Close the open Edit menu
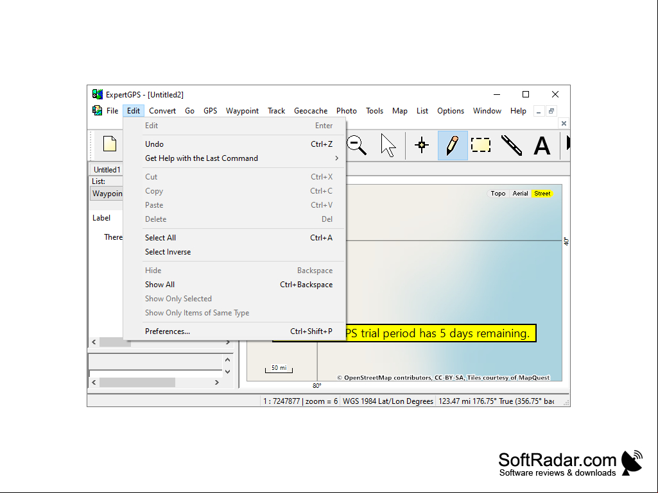This screenshot has width=658, height=493. point(134,111)
